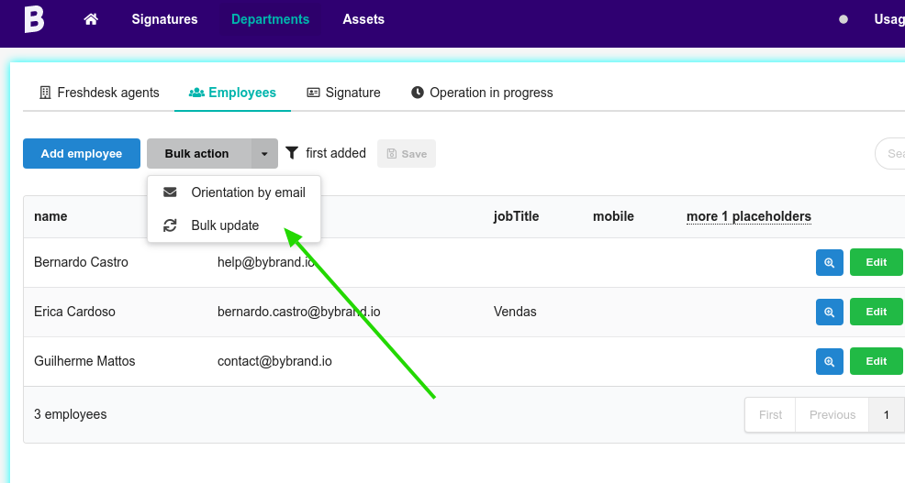905x483 pixels.
Task: Click the status dot in top bar
Action: [x=843, y=19]
